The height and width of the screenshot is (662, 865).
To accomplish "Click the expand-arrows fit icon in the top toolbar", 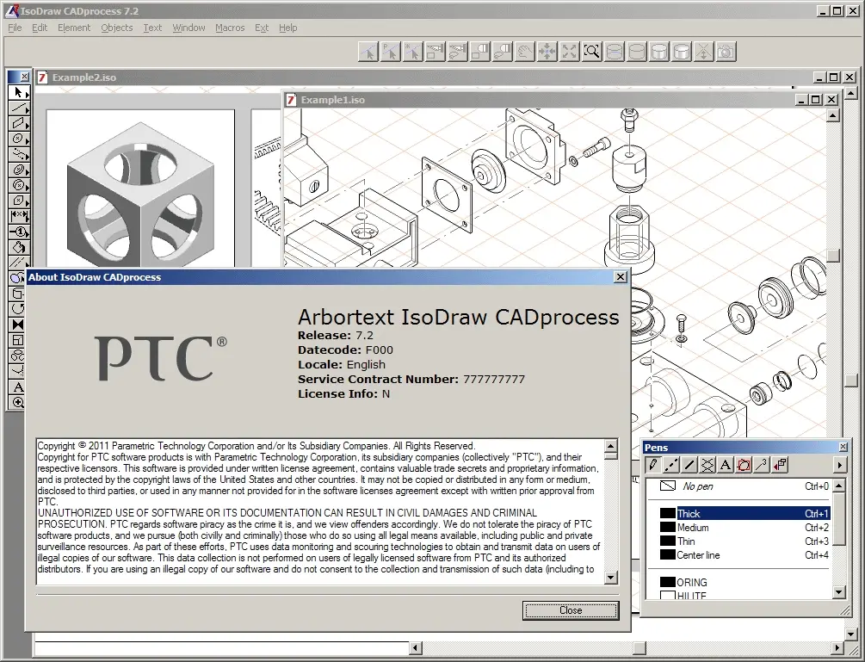I will click(x=569, y=52).
